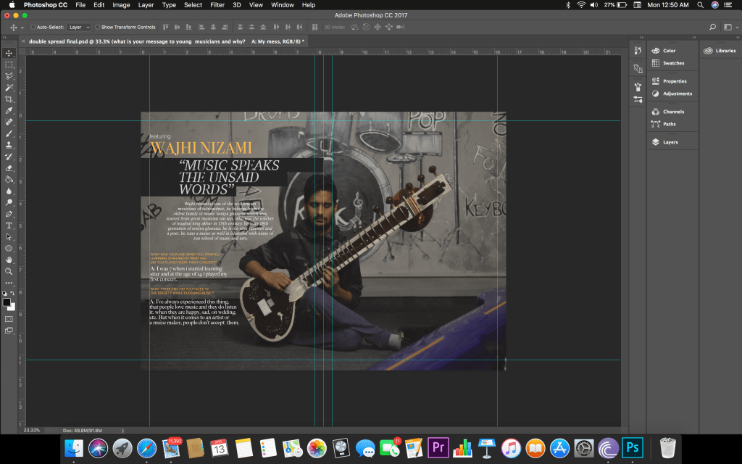Click the History panel icon
Screen dimensions: 742x464
pos(638,51)
